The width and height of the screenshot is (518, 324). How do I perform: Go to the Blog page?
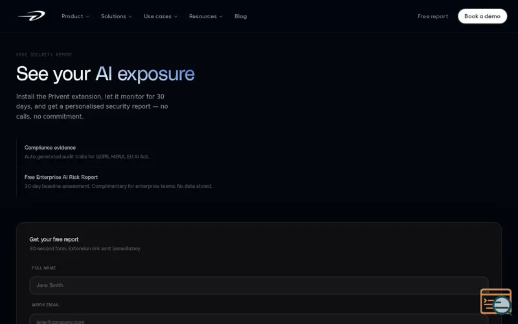(240, 16)
